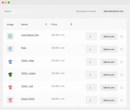Open the Long Sleeve Tee product thumbnail
Screen dimensions: 130x110
[x=10, y=36]
